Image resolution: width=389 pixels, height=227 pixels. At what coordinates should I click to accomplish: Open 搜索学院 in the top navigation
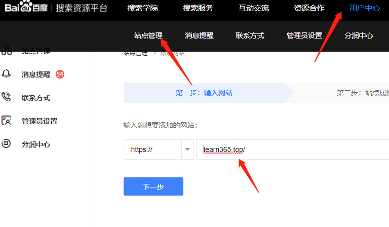click(x=142, y=8)
